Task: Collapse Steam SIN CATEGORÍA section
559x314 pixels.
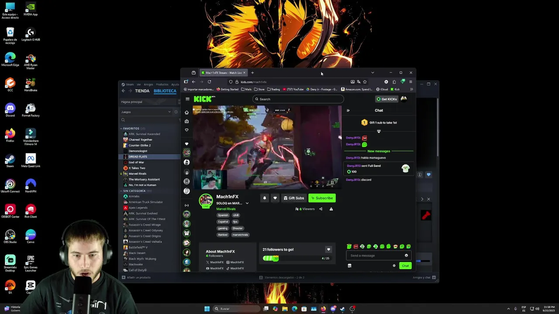Action: (x=121, y=191)
